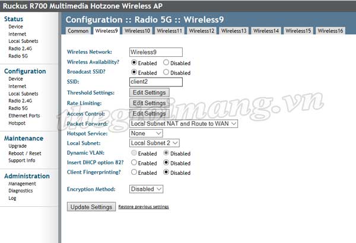The height and width of the screenshot is (243, 356).
Task: Open the Encryption Method dropdown
Action: [146, 189]
